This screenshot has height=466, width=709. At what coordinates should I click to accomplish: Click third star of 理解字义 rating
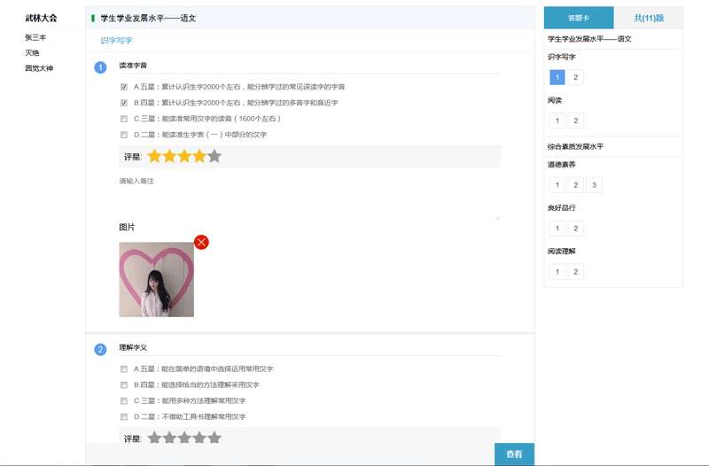click(x=184, y=438)
